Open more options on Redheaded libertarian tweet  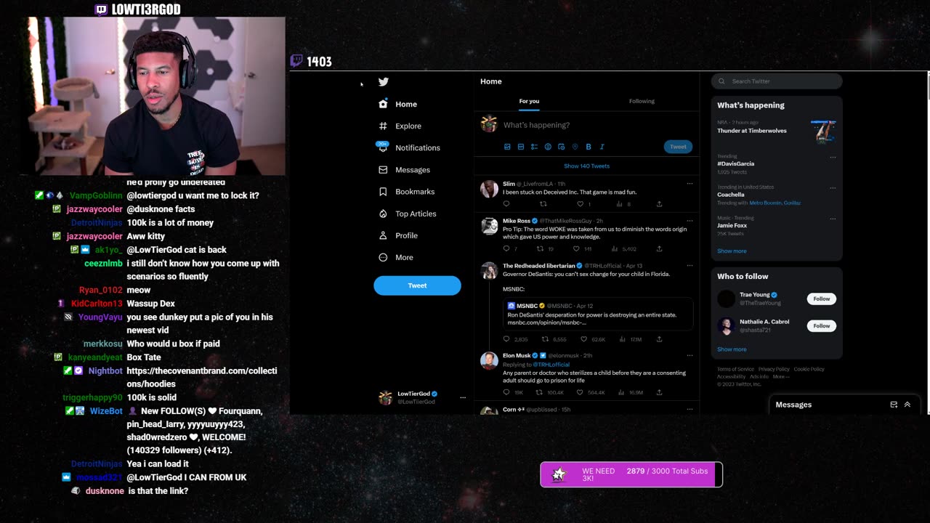[690, 266]
